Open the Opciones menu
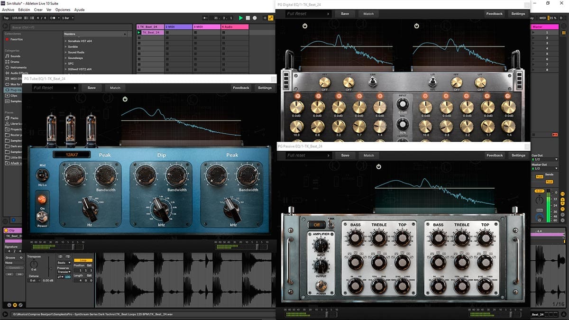 tap(63, 9)
